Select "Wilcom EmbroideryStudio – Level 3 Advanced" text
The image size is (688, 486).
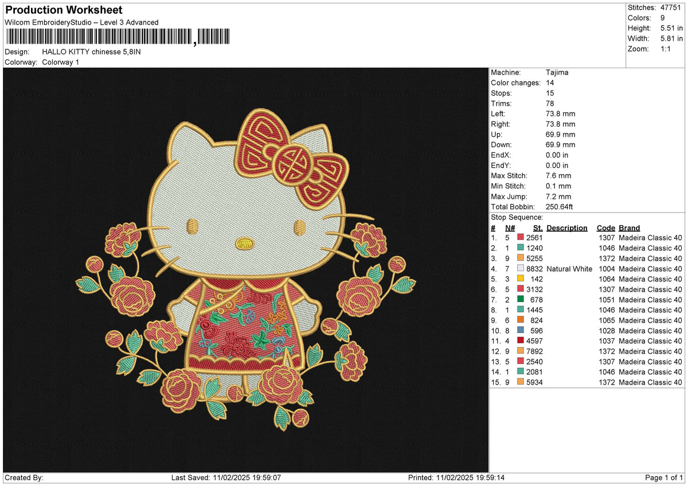point(81,22)
